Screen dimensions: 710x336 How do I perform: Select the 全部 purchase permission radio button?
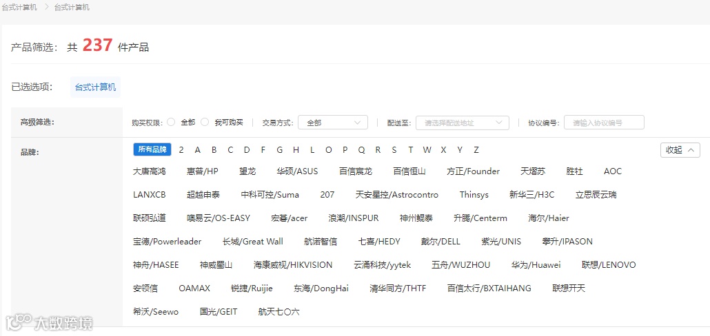(171, 122)
